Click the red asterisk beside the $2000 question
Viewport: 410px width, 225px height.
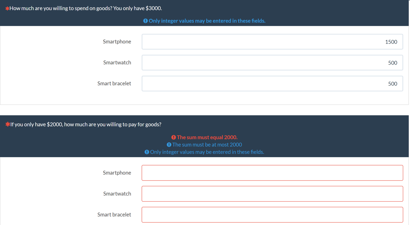tap(7, 124)
